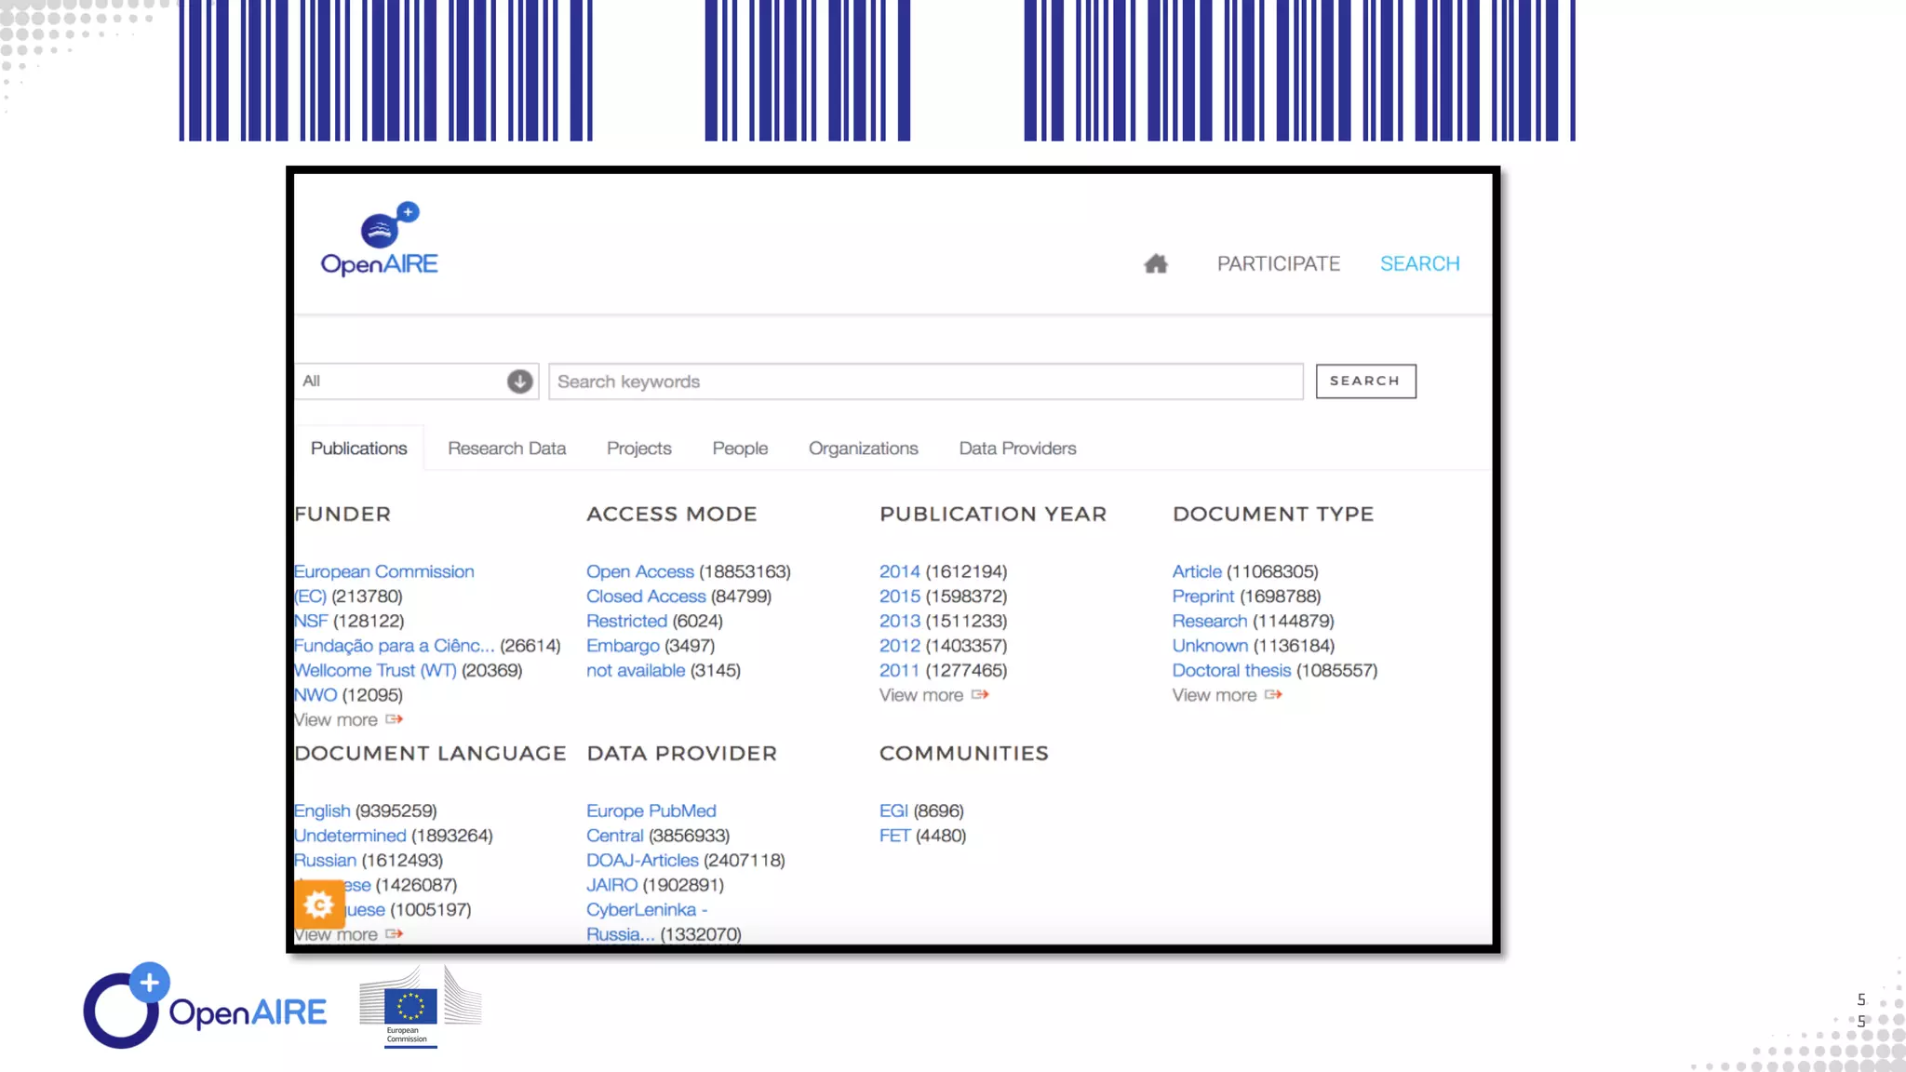Click the home icon in the navigation bar
Viewport: 1906px width, 1072px height.
[1155, 264]
